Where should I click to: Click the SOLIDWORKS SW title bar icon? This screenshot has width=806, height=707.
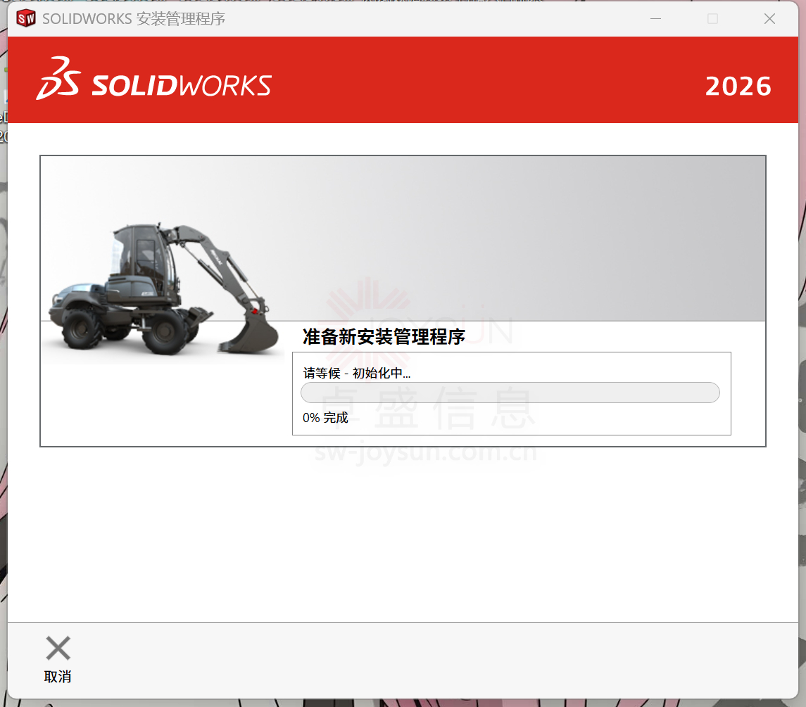(26, 19)
